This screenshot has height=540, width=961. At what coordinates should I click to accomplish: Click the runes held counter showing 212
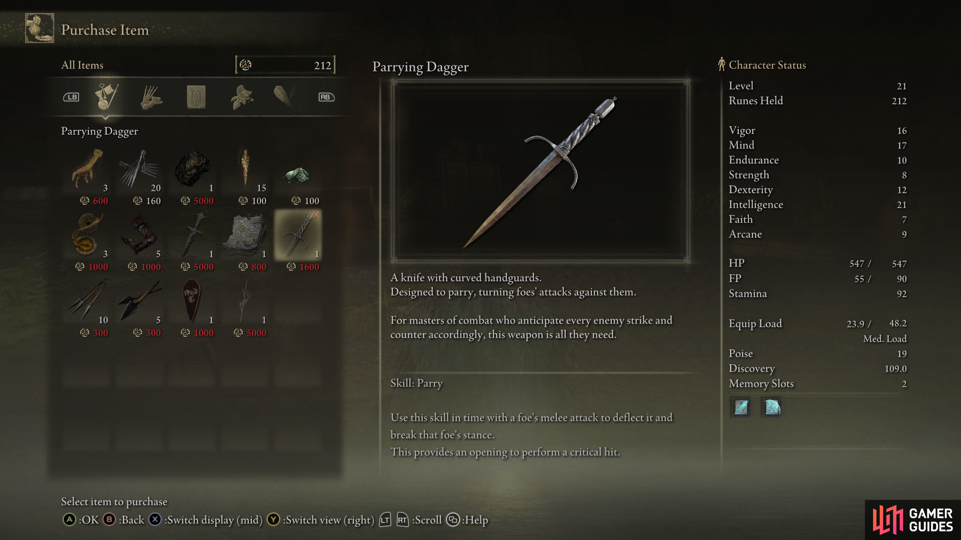pyautogui.click(x=285, y=65)
